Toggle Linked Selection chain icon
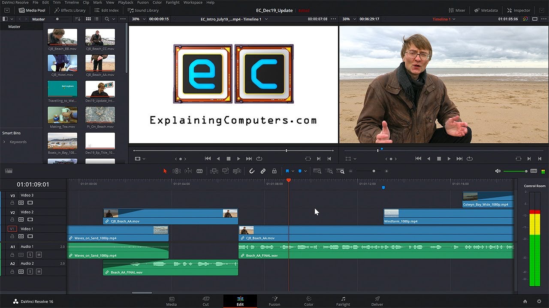 tap(263, 171)
